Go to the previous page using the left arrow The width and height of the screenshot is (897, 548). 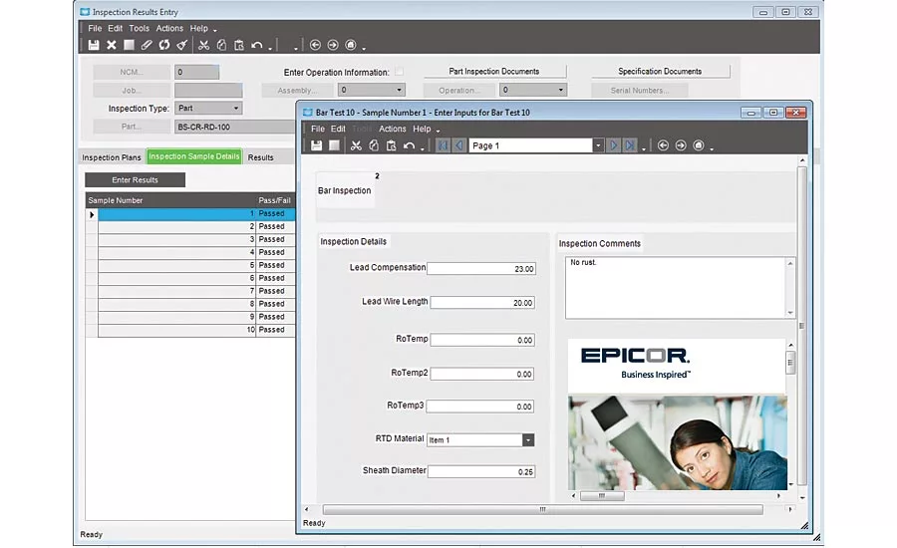458,145
